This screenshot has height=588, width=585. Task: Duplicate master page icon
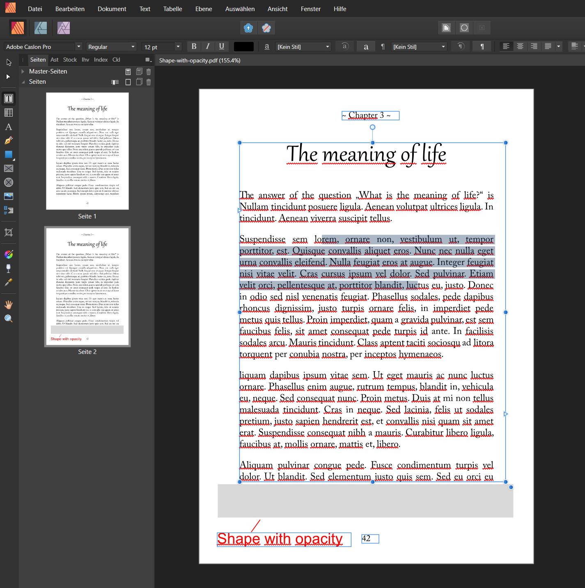(139, 71)
